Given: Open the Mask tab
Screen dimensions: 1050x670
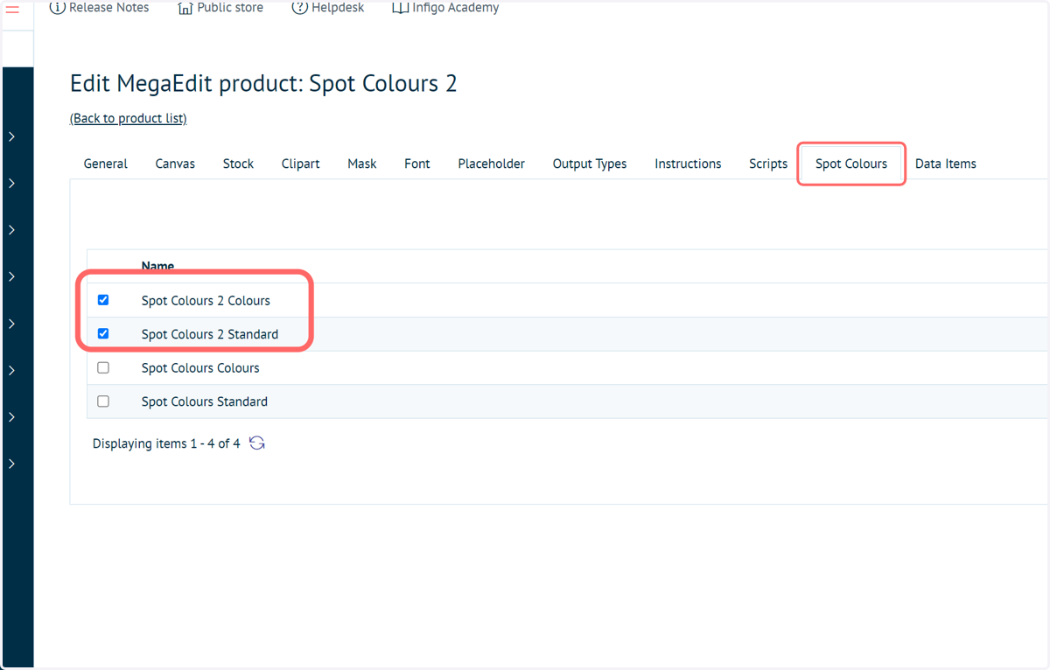Looking at the screenshot, I should 362,164.
